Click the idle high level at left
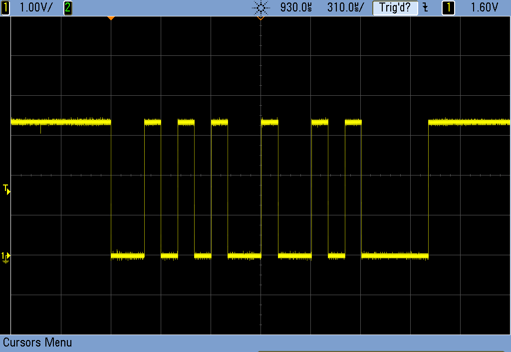The width and height of the screenshot is (511, 352). click(x=60, y=122)
